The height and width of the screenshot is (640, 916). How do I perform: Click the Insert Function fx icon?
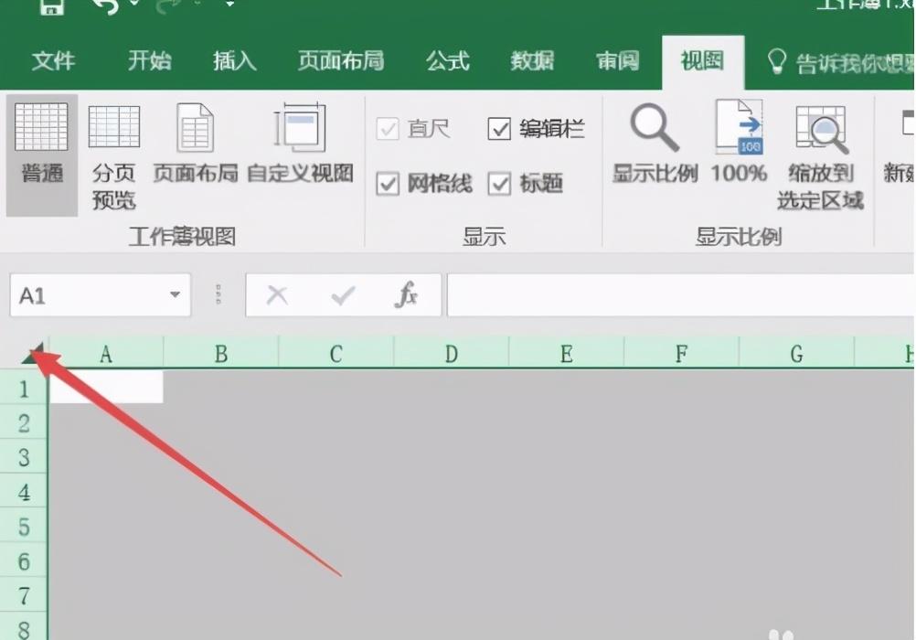tap(407, 294)
